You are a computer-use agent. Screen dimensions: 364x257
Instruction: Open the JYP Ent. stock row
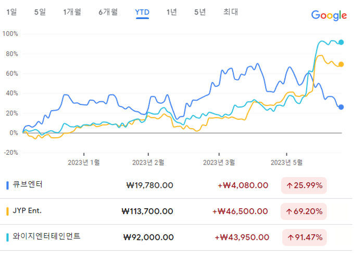pyautogui.click(x=27, y=211)
